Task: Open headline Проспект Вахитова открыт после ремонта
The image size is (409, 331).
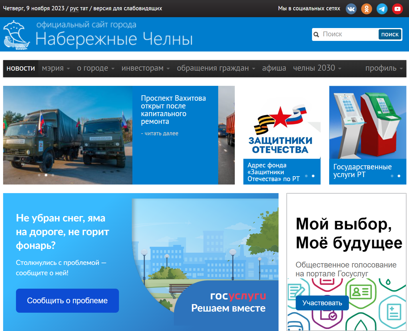Action: tap(173, 110)
